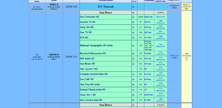Viewport: 222px width, 108px height.
Task: Click the Animal Planet India HD channel name
Action: pos(93,90)
